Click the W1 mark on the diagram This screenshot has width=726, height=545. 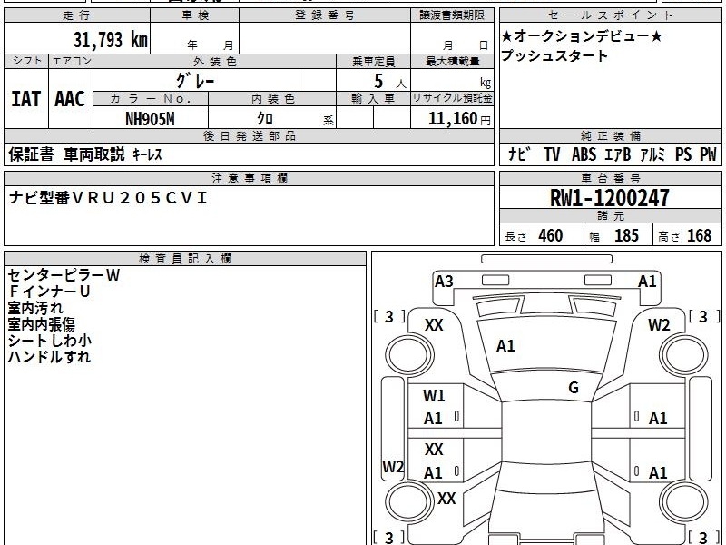(434, 396)
